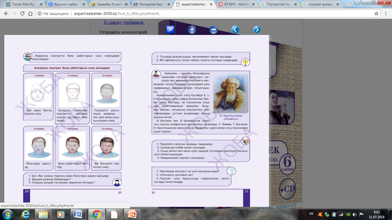This screenshot has width=392, height=220.
Task: Switch to the Почта Mail.Ru tab
Action: coord(24,4)
